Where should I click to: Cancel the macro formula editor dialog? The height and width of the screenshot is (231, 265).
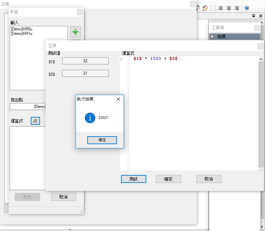tap(209, 179)
